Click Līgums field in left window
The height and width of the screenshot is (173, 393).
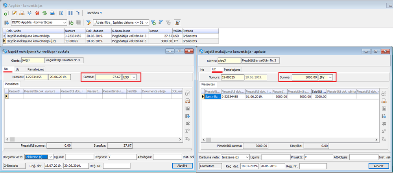pos(79,157)
